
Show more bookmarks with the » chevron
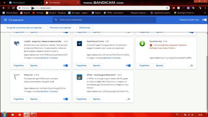coord(205,13)
